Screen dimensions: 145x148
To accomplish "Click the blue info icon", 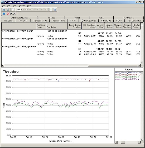I will [x=4, y=14].
